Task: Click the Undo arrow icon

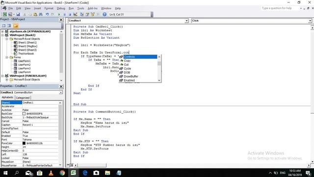Action: [47, 14]
